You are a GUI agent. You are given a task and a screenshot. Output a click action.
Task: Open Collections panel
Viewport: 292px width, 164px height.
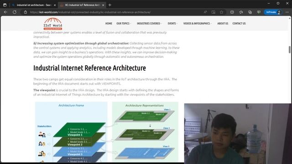point(250,12)
